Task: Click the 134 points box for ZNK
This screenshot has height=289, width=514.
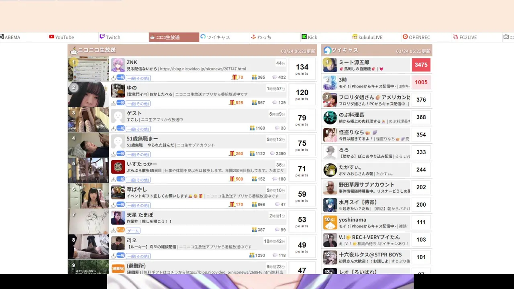Action: tap(302, 69)
